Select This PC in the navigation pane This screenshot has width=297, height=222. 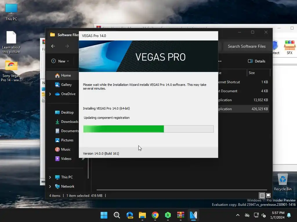[64, 177]
